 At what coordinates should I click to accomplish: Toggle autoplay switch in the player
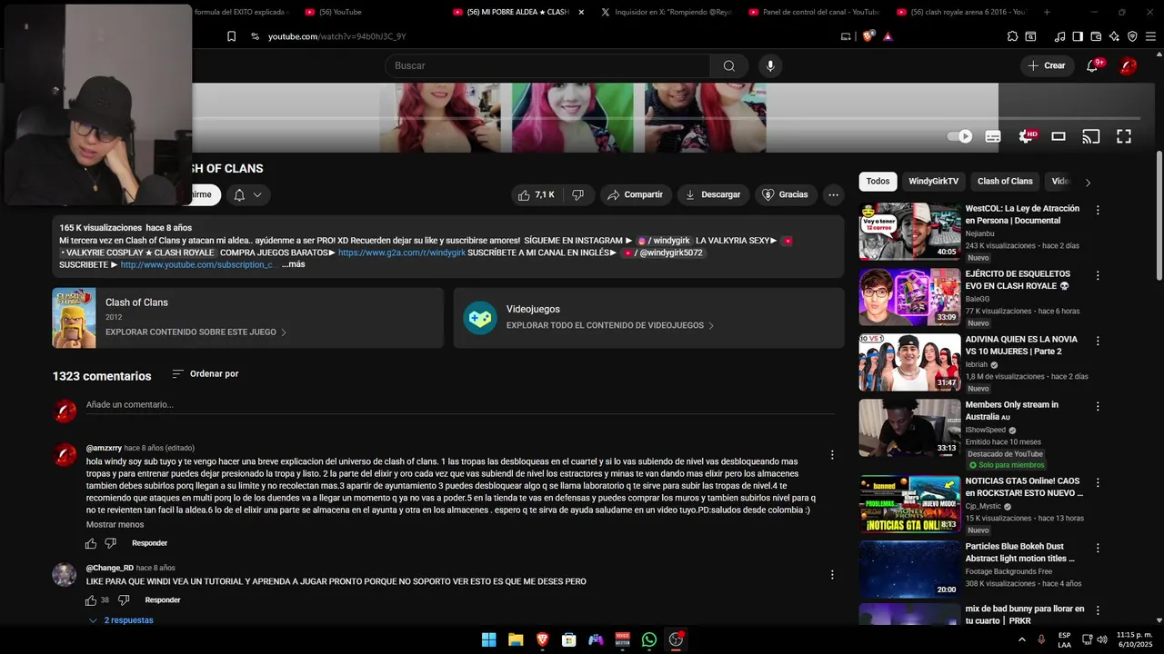click(959, 136)
